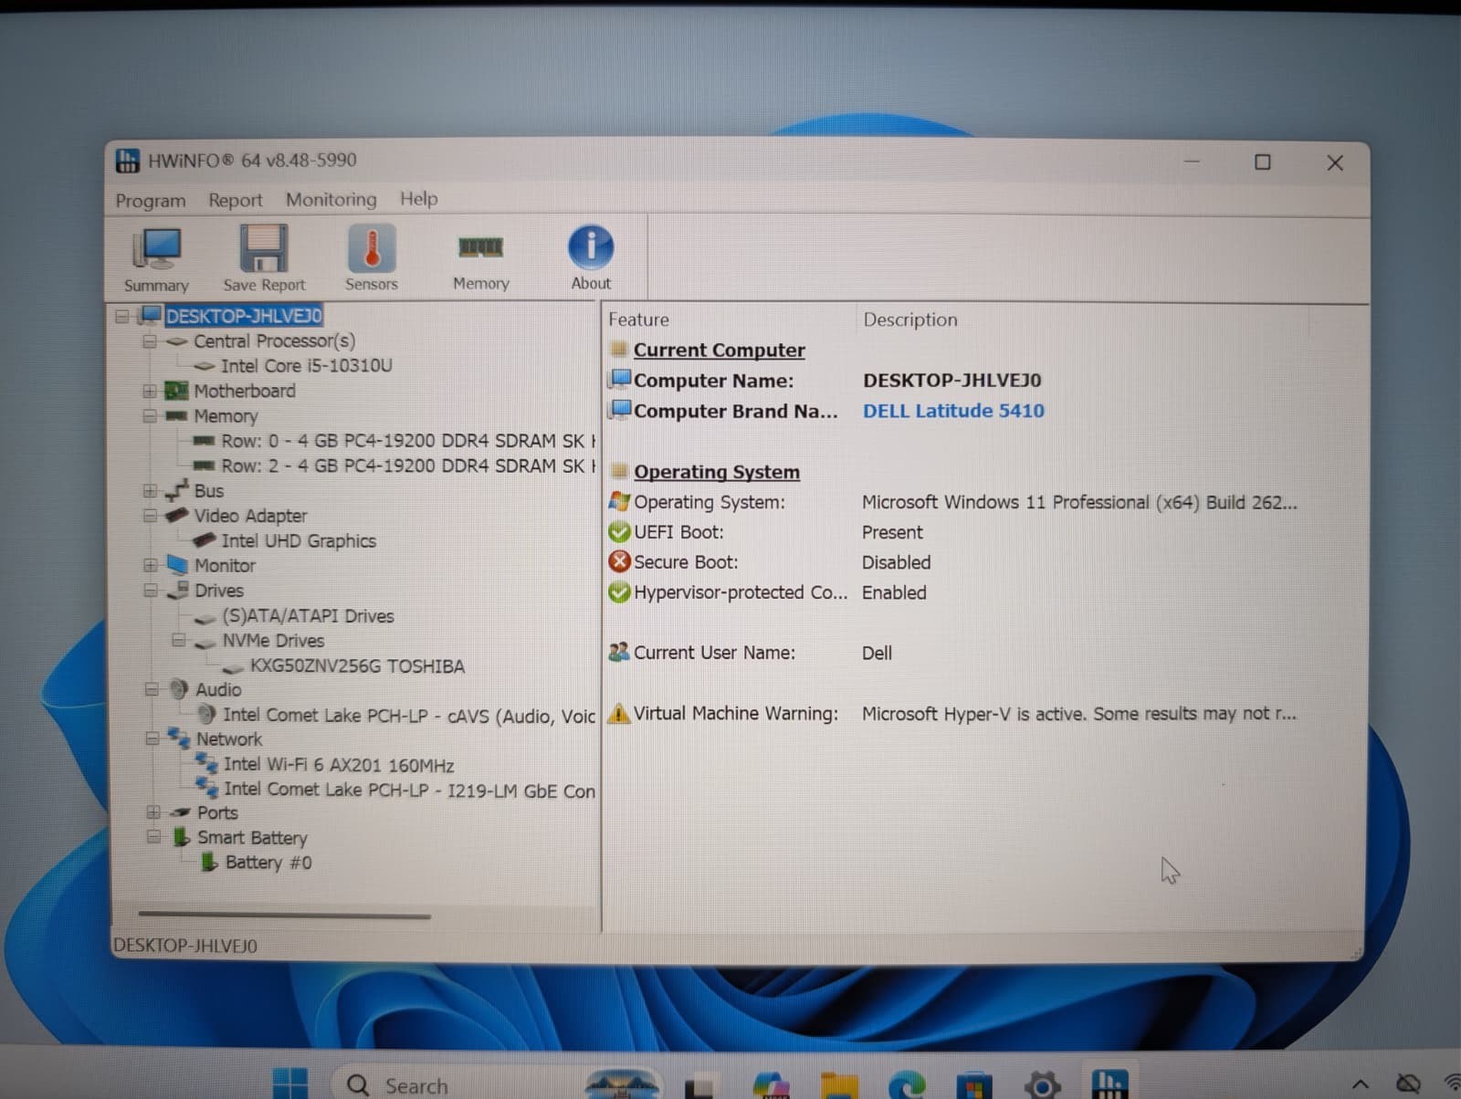Click the HWiNFO title bar icon
The height and width of the screenshot is (1099, 1461).
tap(128, 161)
